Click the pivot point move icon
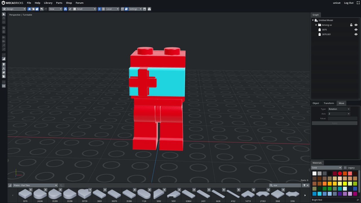The height and width of the screenshot is (203, 361). 99,9
